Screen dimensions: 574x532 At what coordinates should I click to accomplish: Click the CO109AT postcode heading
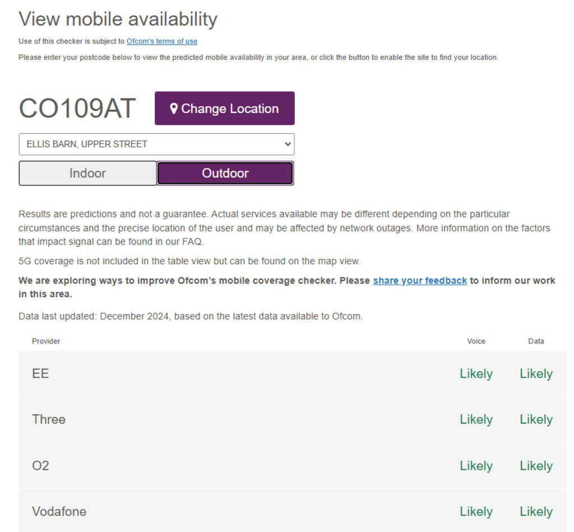tap(77, 108)
